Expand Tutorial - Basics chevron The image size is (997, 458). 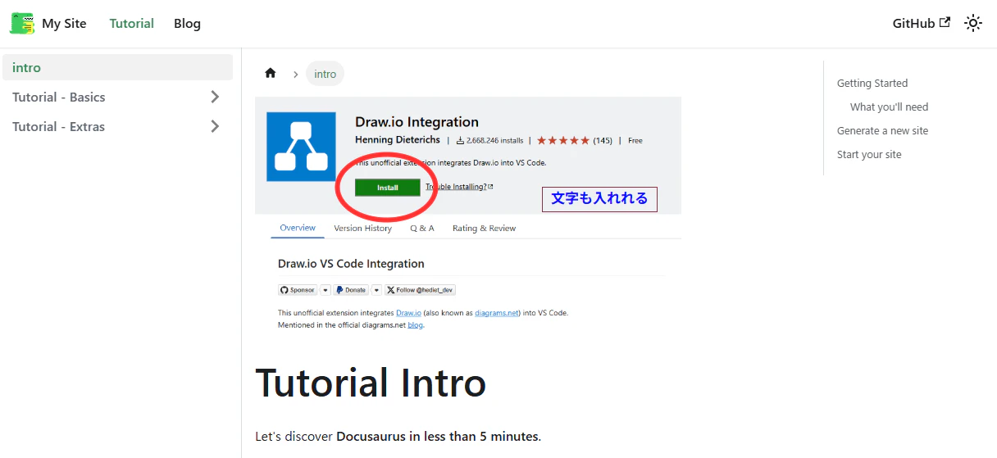point(215,97)
